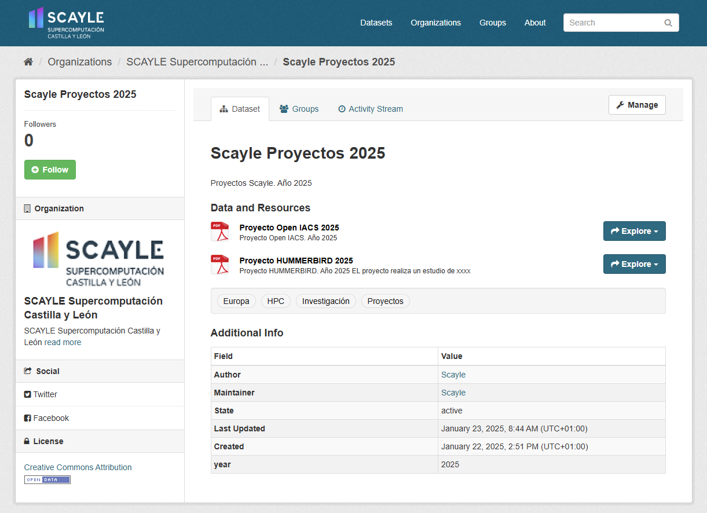Image resolution: width=707 pixels, height=513 pixels.
Task: Click the Last Updated value January 23, 2025
Action: tap(514, 428)
